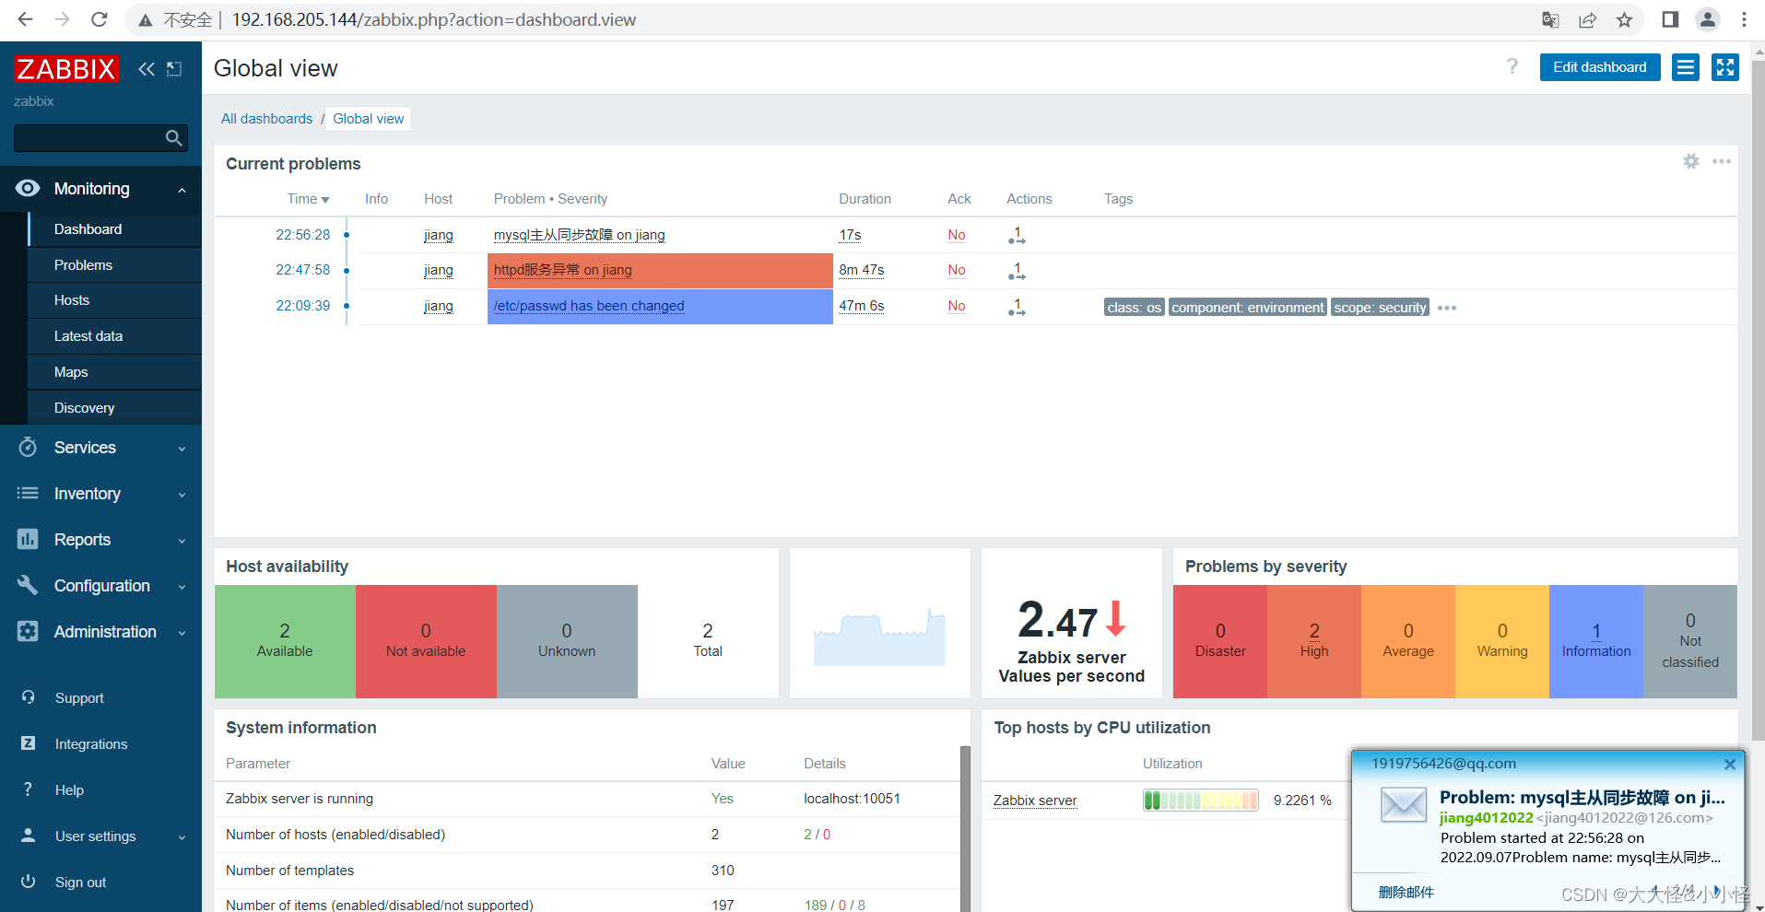Click the 22:47:58 problem time
The height and width of the screenshot is (912, 1765).
(302, 270)
